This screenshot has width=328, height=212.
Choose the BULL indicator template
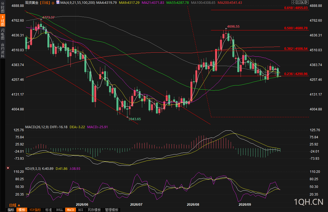coord(60,210)
